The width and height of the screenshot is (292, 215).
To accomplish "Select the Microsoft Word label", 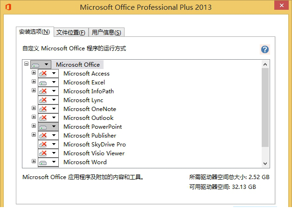I will pos(85,162).
